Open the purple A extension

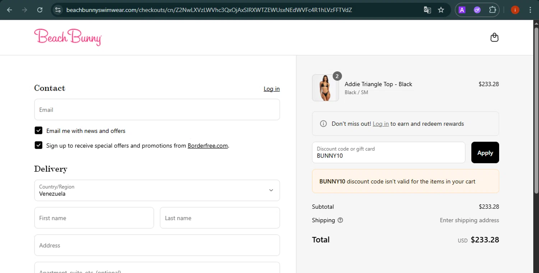click(462, 10)
